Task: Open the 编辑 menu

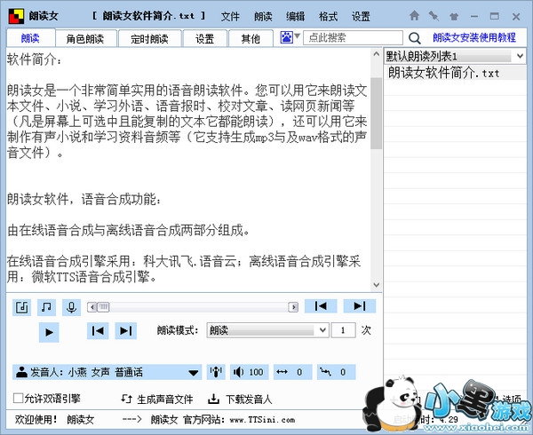Action: 296,16
